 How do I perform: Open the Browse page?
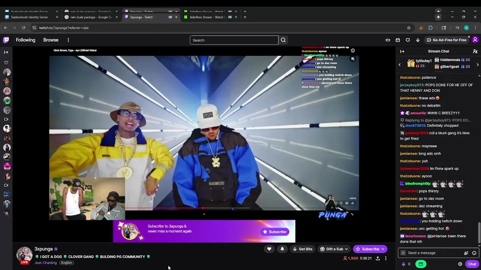coord(51,40)
